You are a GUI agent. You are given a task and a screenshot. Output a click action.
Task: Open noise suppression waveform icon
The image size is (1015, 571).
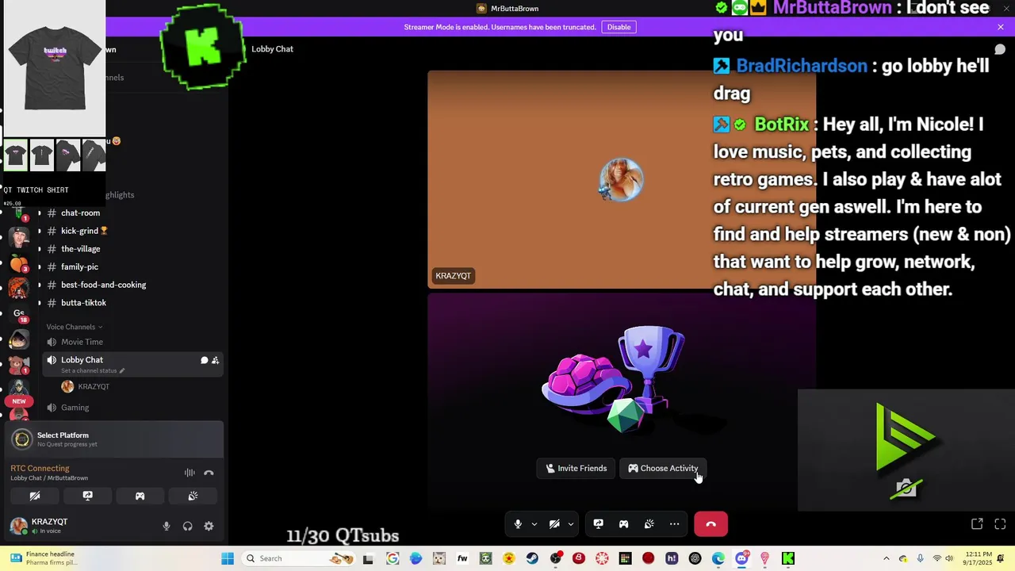(190, 473)
